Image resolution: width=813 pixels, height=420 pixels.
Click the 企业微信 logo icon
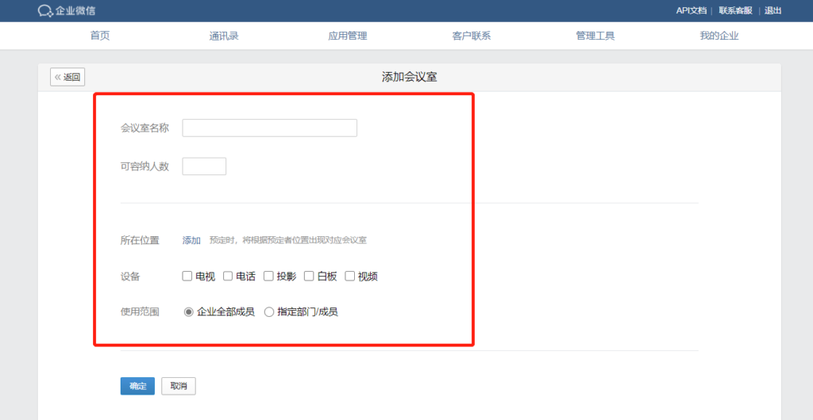coord(45,10)
